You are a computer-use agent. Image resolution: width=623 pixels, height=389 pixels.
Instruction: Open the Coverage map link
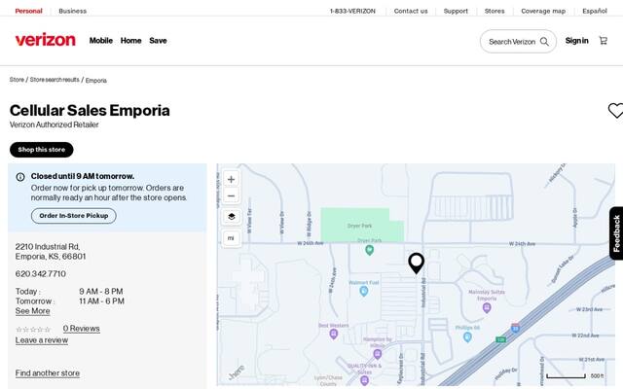coord(543,11)
